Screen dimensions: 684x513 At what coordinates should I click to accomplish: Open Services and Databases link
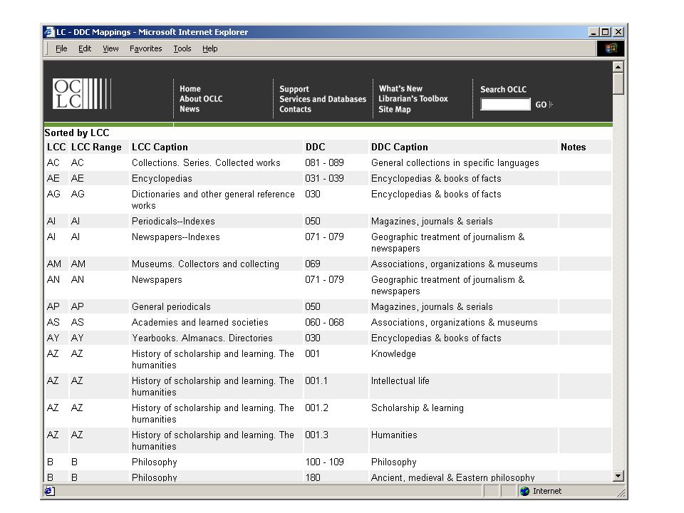click(x=323, y=99)
